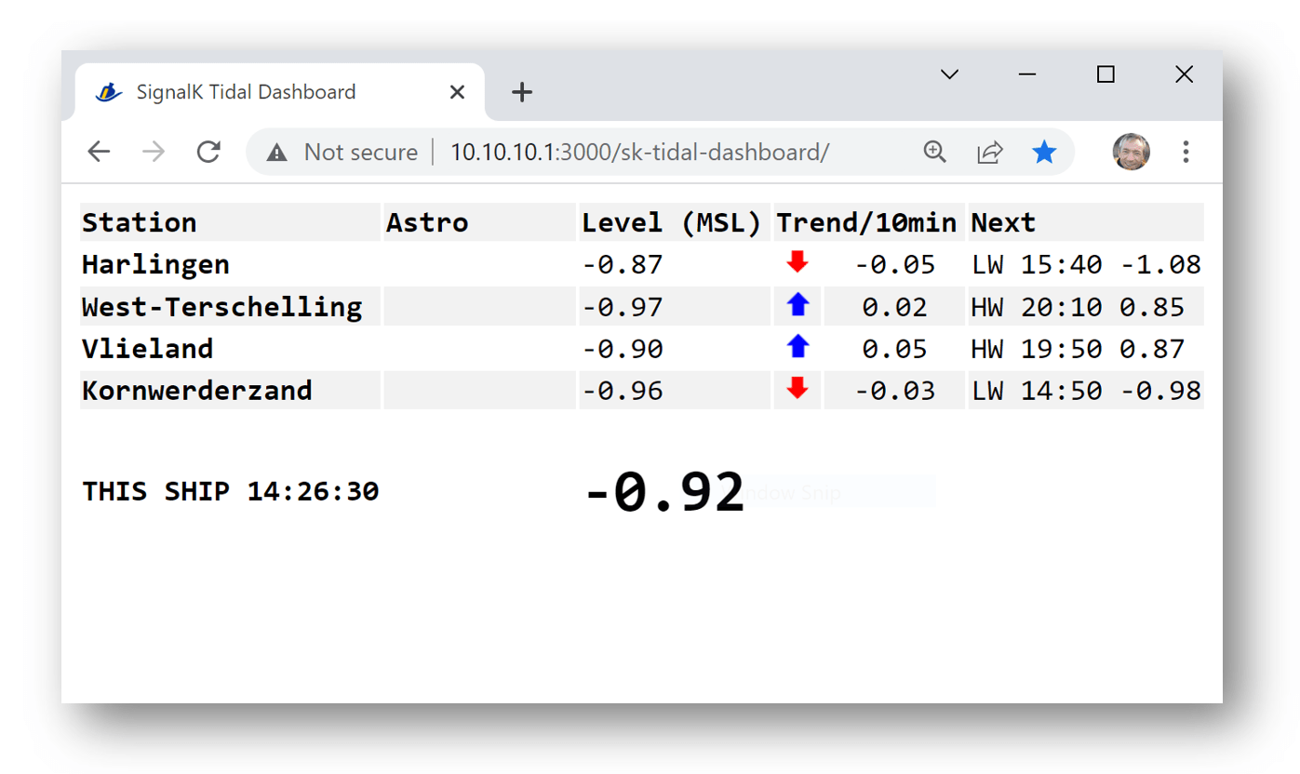Reload the SignalK Tidal Dashboard page
Image resolution: width=1300 pixels, height=774 pixels.
pyautogui.click(x=208, y=152)
